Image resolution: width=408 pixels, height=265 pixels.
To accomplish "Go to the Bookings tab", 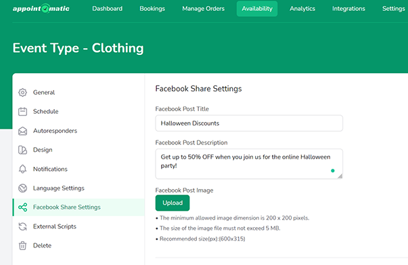I will pos(152,9).
